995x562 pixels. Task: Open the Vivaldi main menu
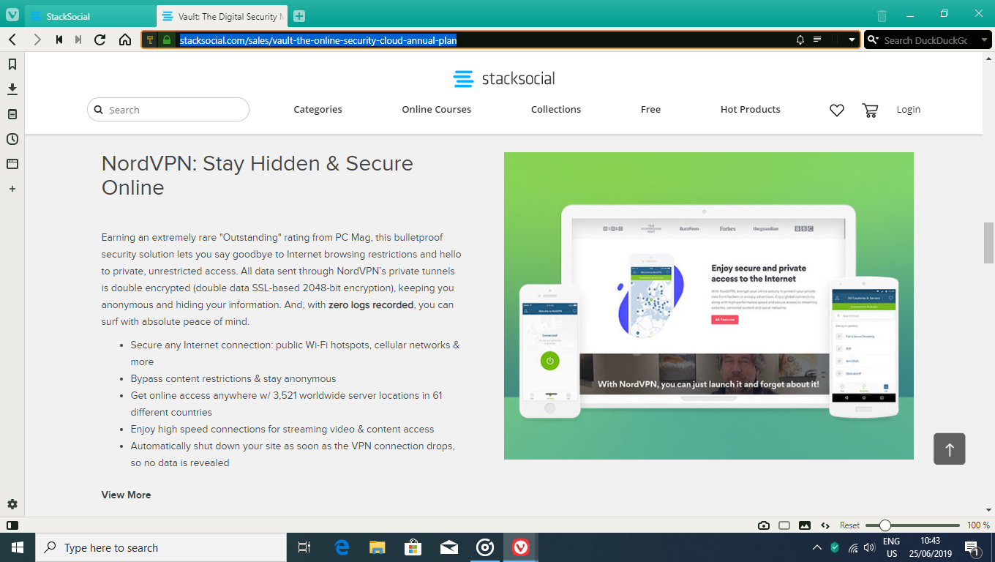tap(12, 15)
